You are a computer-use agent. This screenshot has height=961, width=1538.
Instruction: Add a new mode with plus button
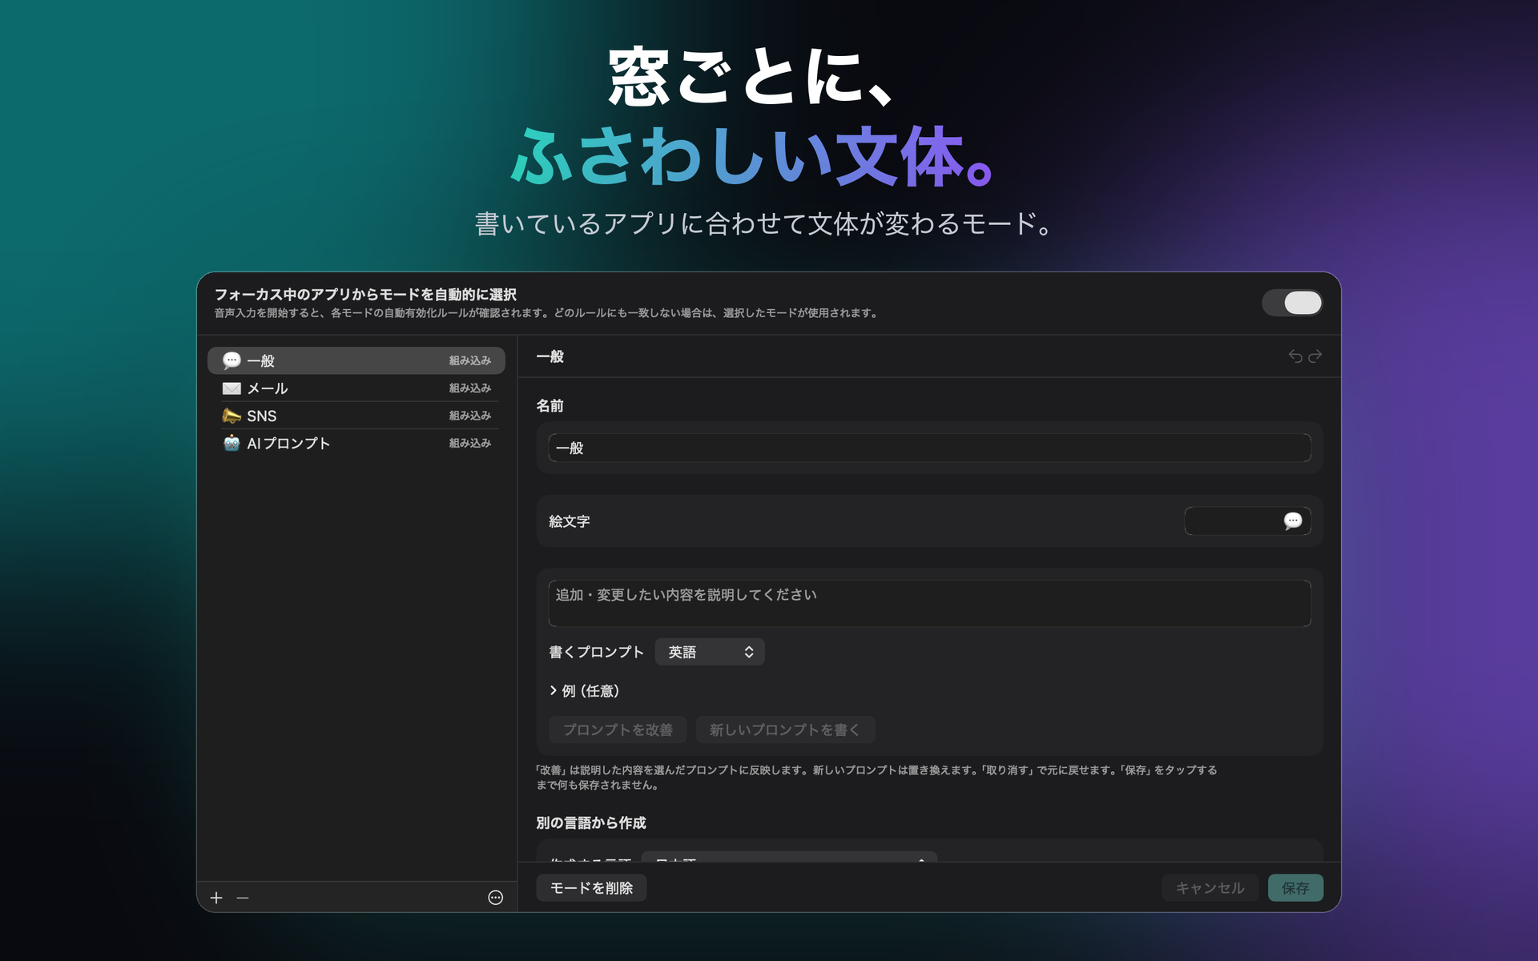(x=216, y=898)
